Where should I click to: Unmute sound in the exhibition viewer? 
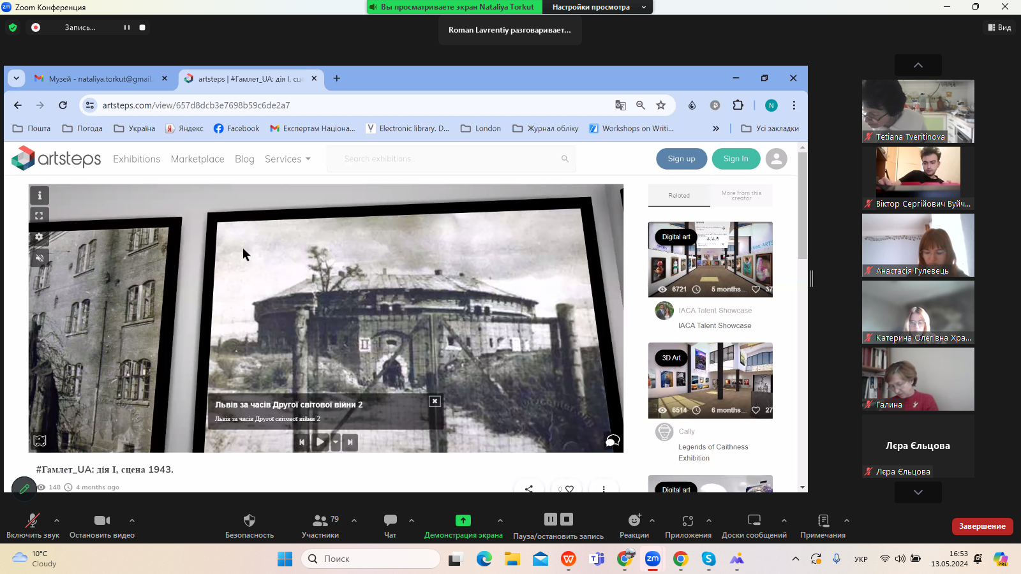(40, 258)
